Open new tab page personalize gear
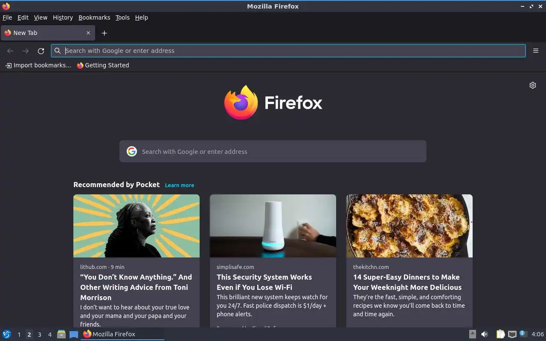 point(533,85)
